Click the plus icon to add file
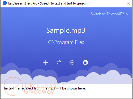133x99 pixels. [46, 62]
